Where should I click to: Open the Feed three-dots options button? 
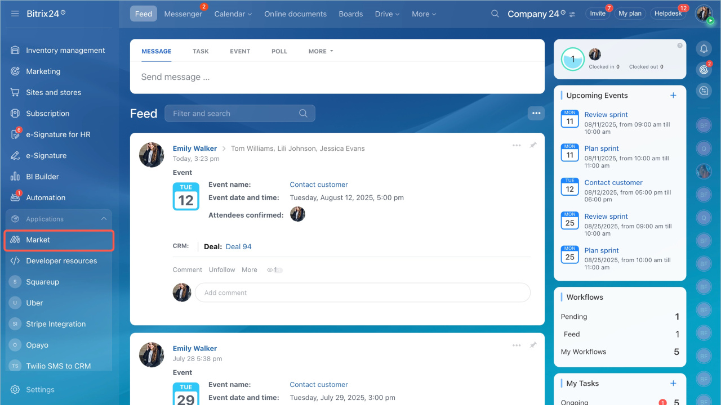[536, 113]
